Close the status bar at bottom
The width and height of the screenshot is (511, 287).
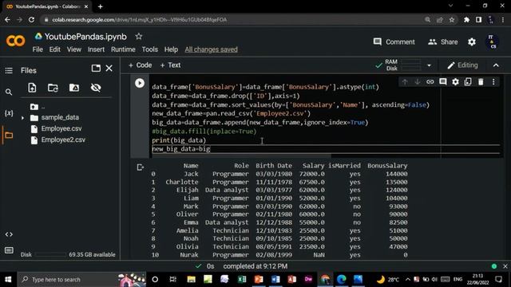[x=505, y=266]
